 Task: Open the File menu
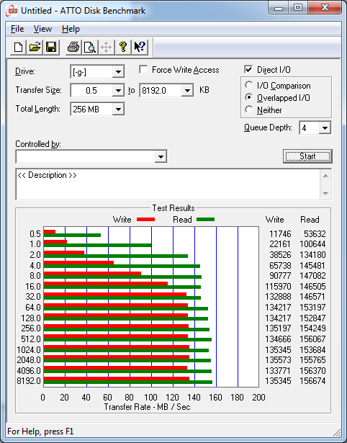[17, 29]
